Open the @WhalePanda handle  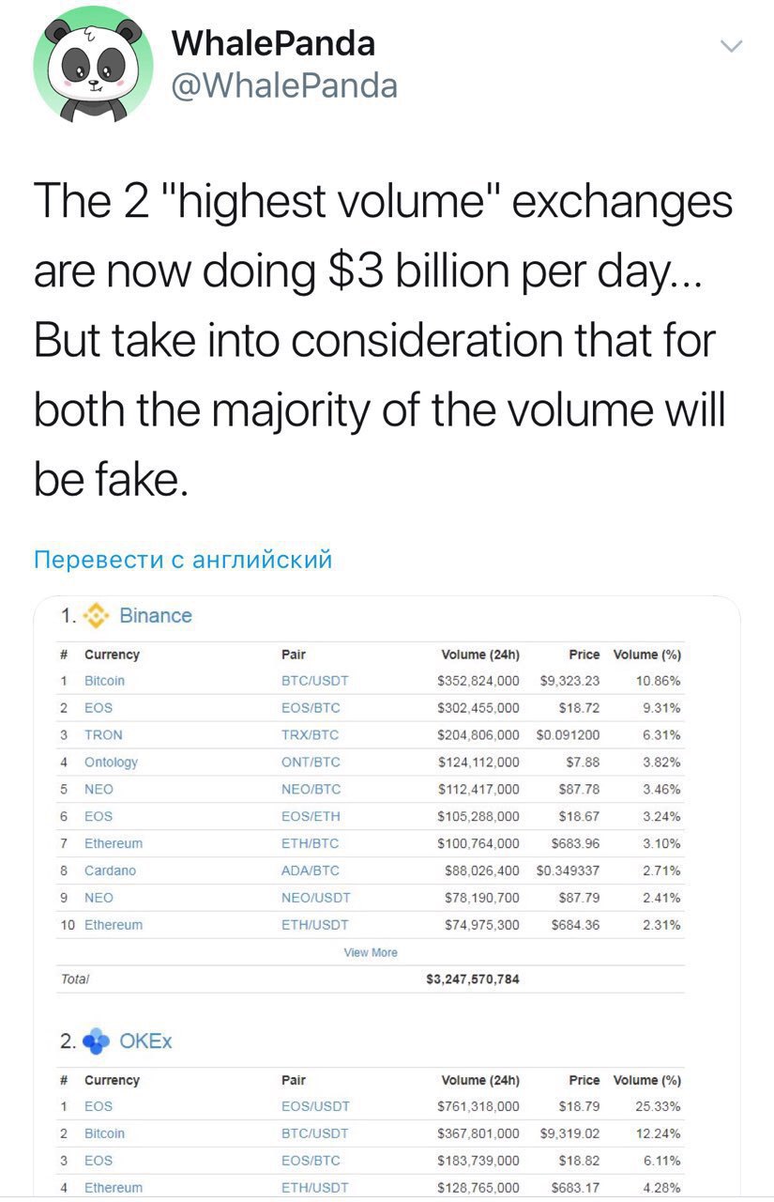(x=285, y=85)
